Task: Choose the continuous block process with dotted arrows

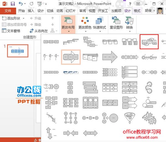Action: pyautogui.click(x=129, y=57)
